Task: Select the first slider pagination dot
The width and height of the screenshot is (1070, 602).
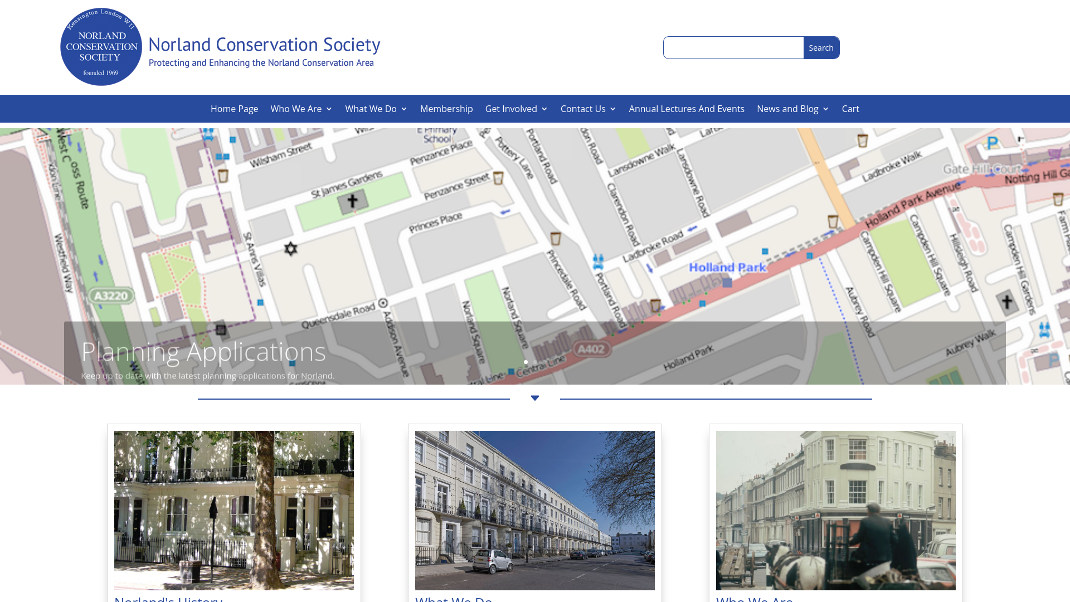Action: (x=526, y=362)
